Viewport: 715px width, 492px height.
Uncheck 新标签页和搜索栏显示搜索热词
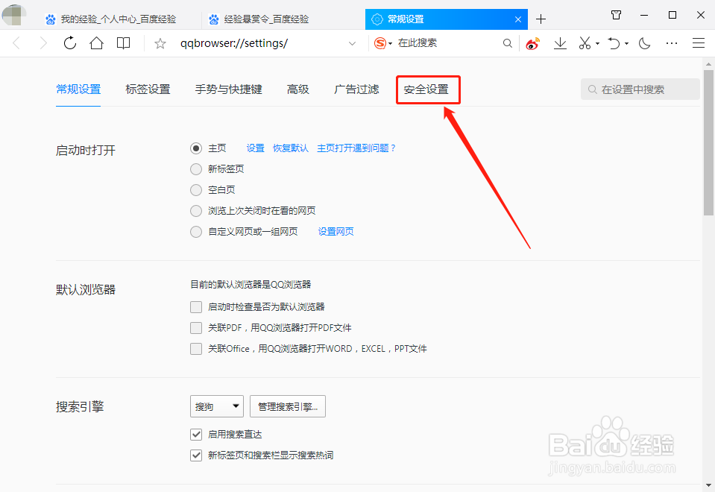(x=196, y=455)
